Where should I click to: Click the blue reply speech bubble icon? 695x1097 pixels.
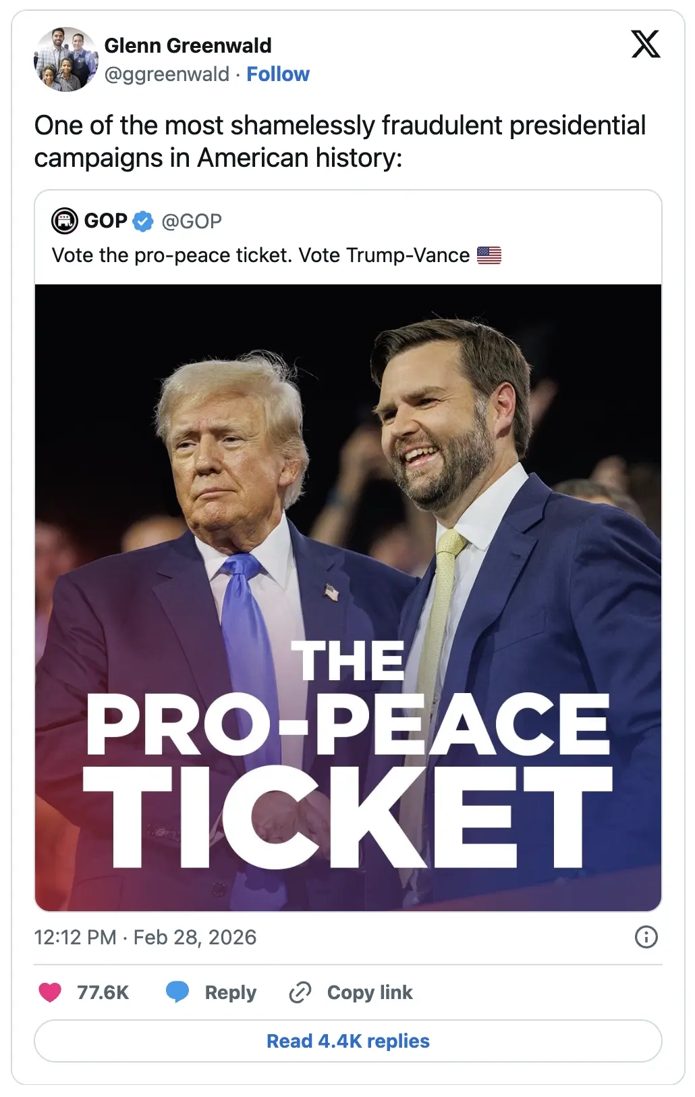point(177,992)
